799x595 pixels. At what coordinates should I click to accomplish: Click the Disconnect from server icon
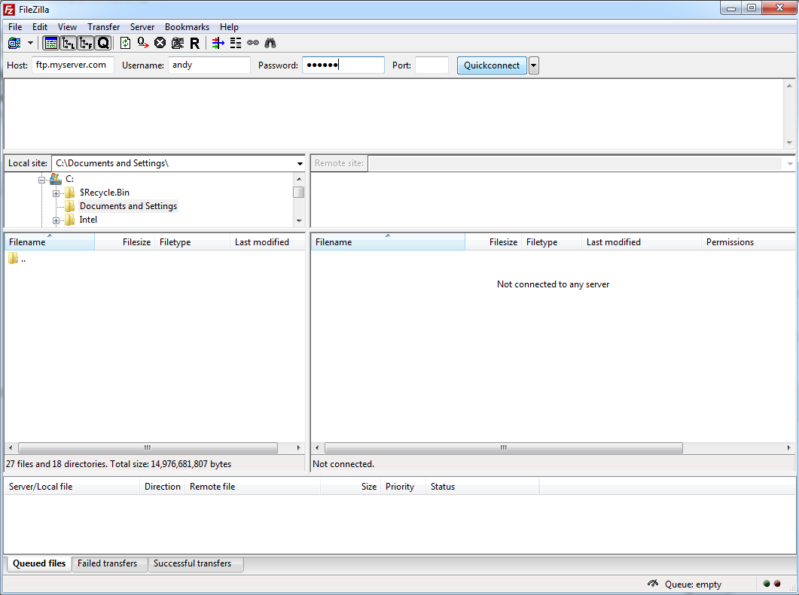click(x=177, y=43)
